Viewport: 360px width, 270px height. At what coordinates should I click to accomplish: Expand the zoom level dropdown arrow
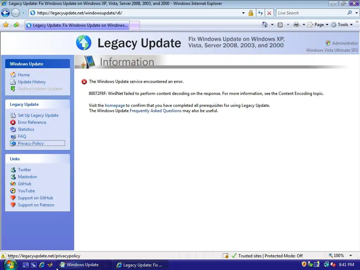point(351,256)
